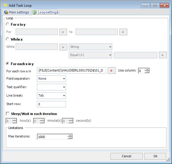172x164 pixels.
Task: Click variable button beside the While field
Action: tap(63, 47)
